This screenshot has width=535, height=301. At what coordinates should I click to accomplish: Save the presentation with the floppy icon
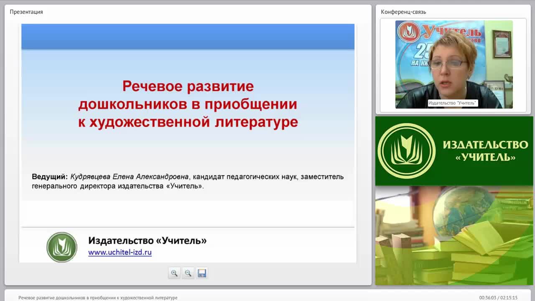click(202, 273)
